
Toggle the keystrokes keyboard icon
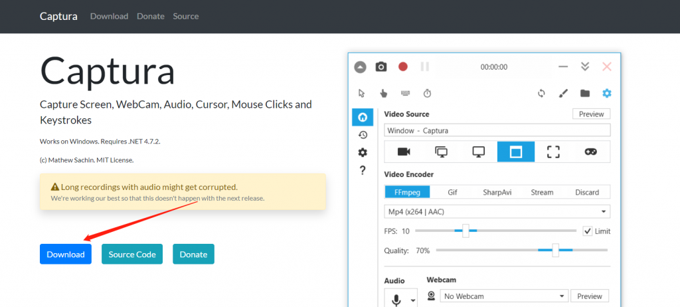[x=406, y=93]
